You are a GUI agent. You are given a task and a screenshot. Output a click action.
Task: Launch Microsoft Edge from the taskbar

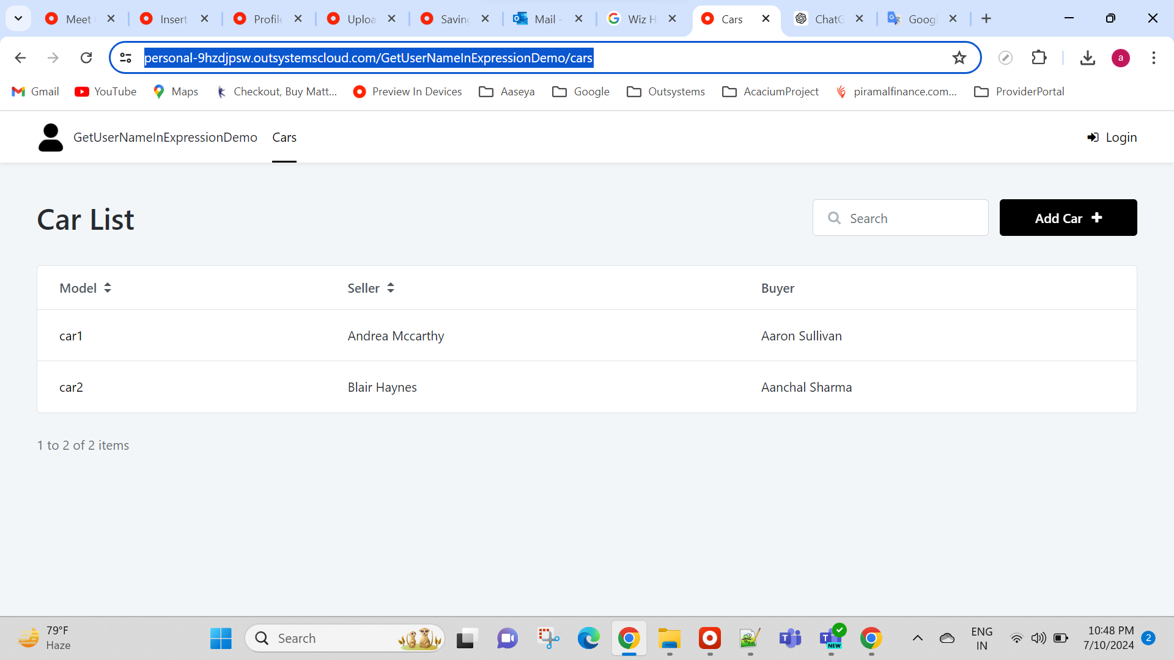pos(588,639)
